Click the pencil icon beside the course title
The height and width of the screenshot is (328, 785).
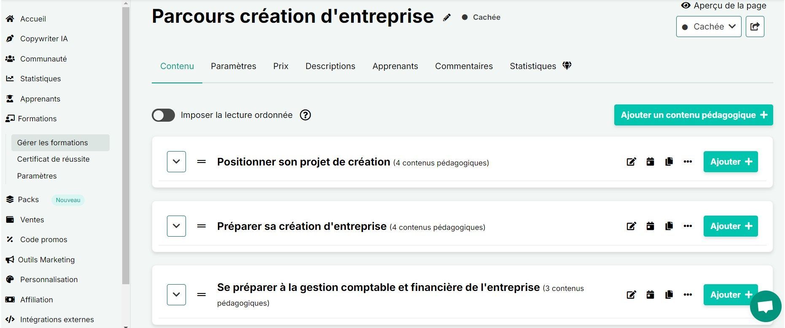pyautogui.click(x=447, y=18)
